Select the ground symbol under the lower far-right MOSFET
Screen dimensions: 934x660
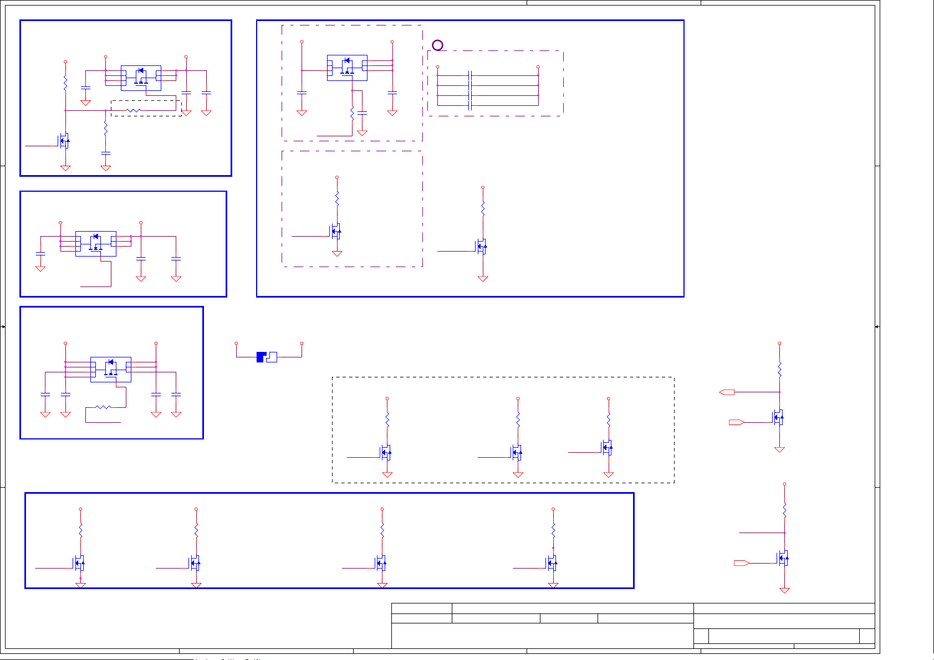pyautogui.click(x=784, y=591)
